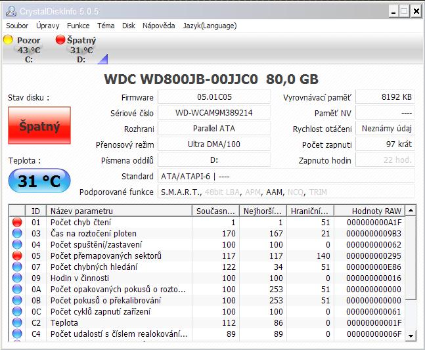Click the blue status dot for 0C Počet cyklů zapnutí

[17, 311]
